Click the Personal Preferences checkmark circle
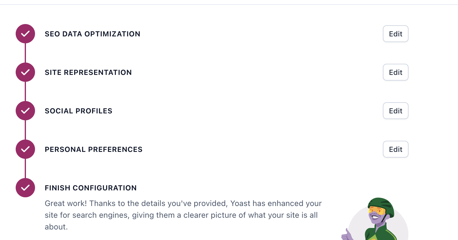This screenshot has height=240, width=458. [25, 149]
